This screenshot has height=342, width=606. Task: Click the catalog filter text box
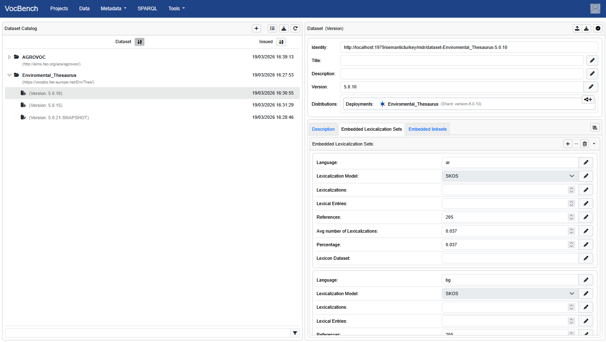coord(148,333)
